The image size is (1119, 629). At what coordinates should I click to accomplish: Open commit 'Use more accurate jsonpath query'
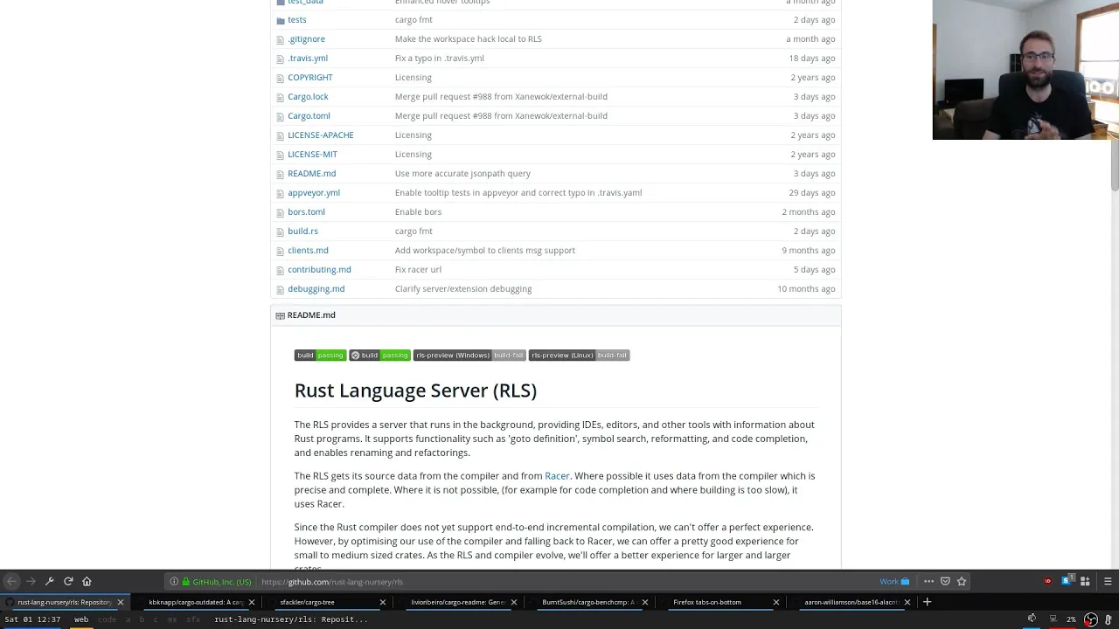(x=462, y=173)
